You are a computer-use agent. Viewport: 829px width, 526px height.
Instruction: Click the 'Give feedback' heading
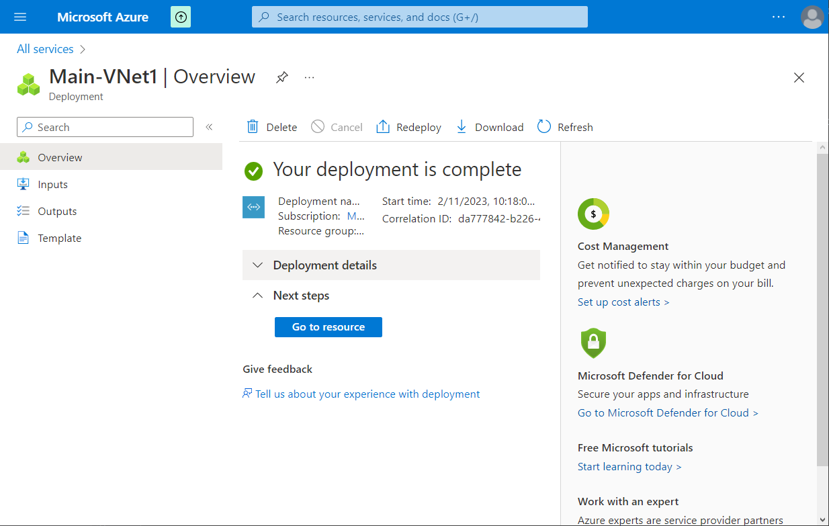point(277,369)
